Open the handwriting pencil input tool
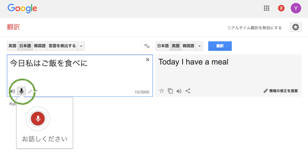This screenshot has width=308, height=158. [x=30, y=91]
